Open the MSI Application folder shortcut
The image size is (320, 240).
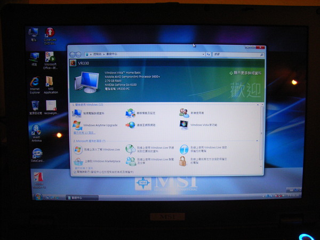[51, 85]
